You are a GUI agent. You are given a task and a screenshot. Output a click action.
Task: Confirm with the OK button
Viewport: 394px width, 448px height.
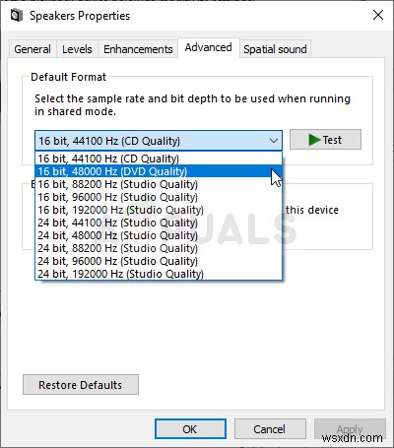point(190,428)
